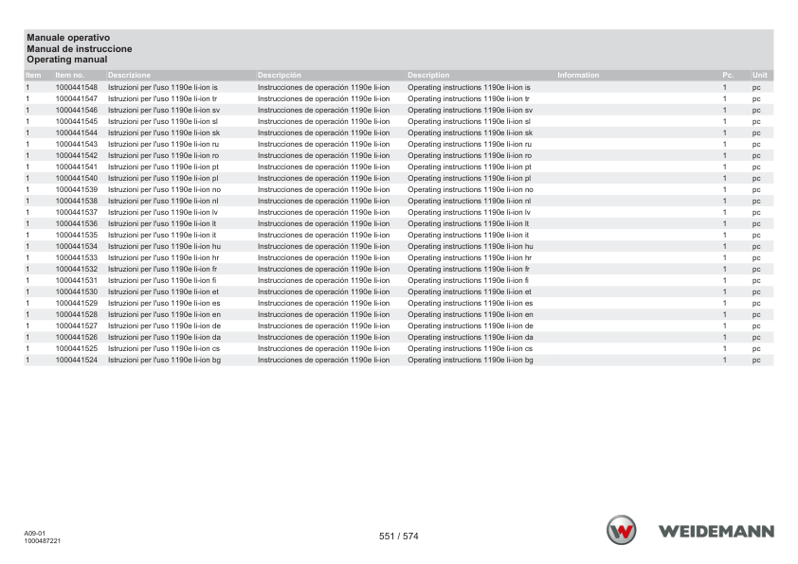Select item number 1000441545
The height and width of the screenshot is (564, 798).
click(x=77, y=121)
